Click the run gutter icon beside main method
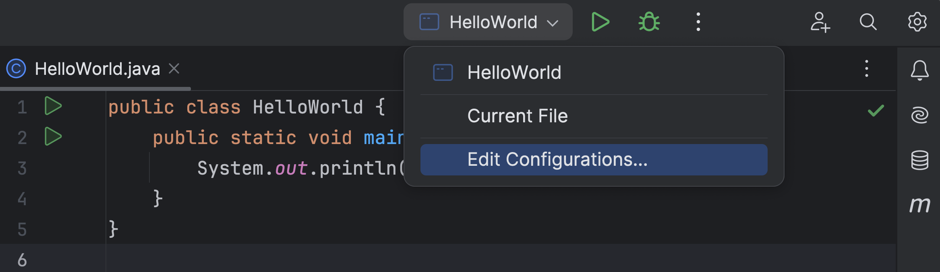Viewport: 940px width, 272px height. click(x=53, y=137)
